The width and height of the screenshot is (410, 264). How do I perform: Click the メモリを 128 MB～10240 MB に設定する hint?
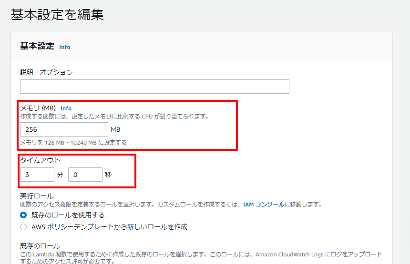73,143
